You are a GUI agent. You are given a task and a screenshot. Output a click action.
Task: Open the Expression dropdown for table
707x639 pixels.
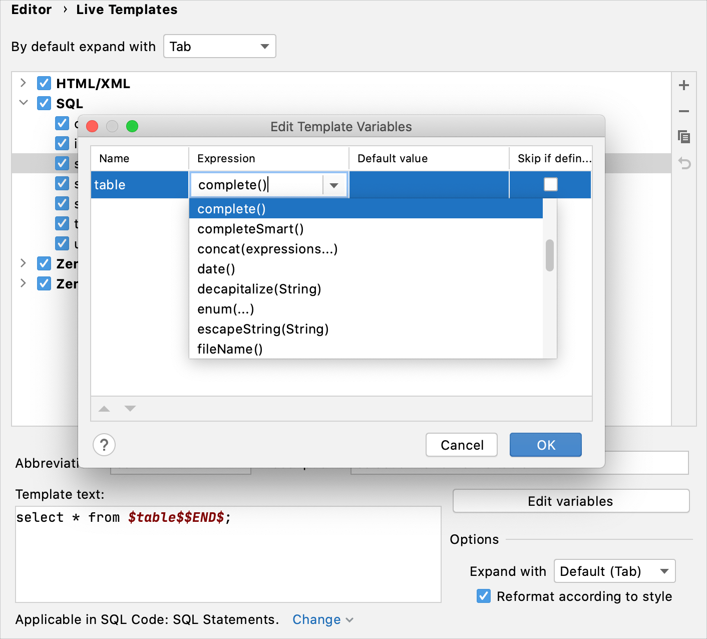point(334,185)
